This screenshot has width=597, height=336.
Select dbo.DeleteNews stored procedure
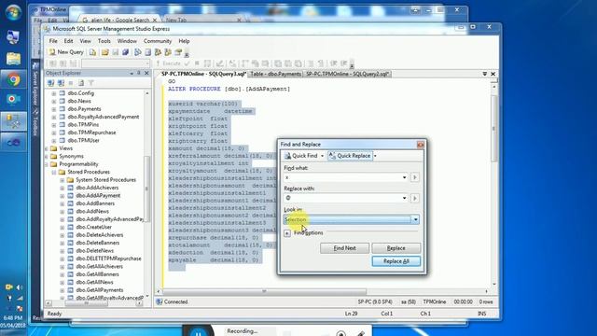click(x=95, y=251)
